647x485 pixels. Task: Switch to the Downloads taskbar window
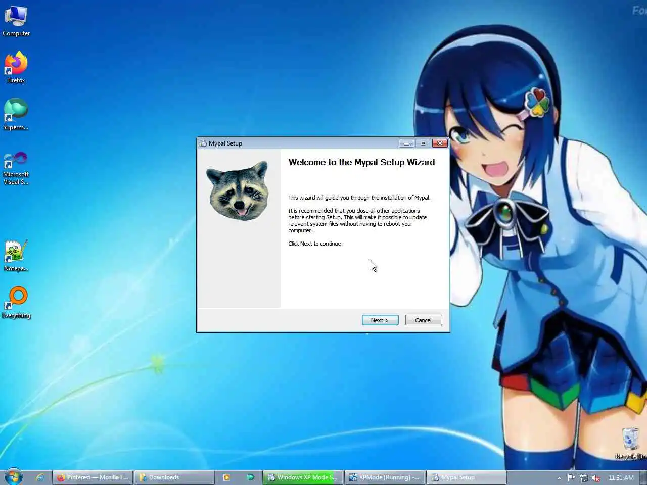(174, 477)
